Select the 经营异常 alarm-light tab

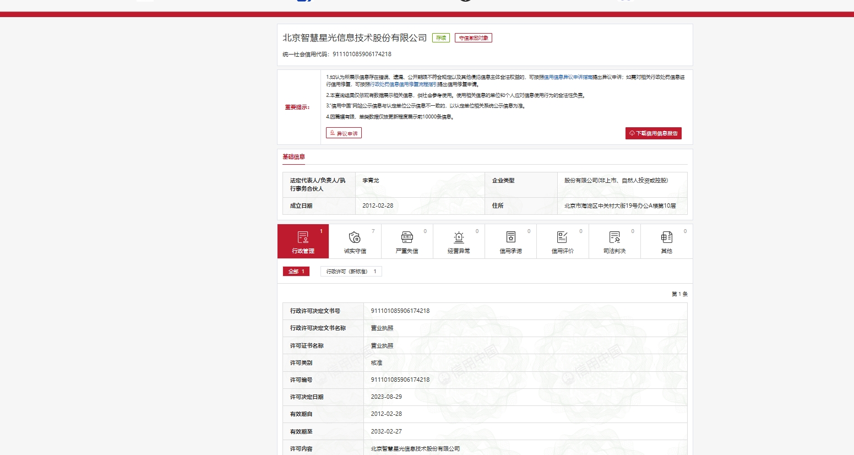(x=459, y=241)
